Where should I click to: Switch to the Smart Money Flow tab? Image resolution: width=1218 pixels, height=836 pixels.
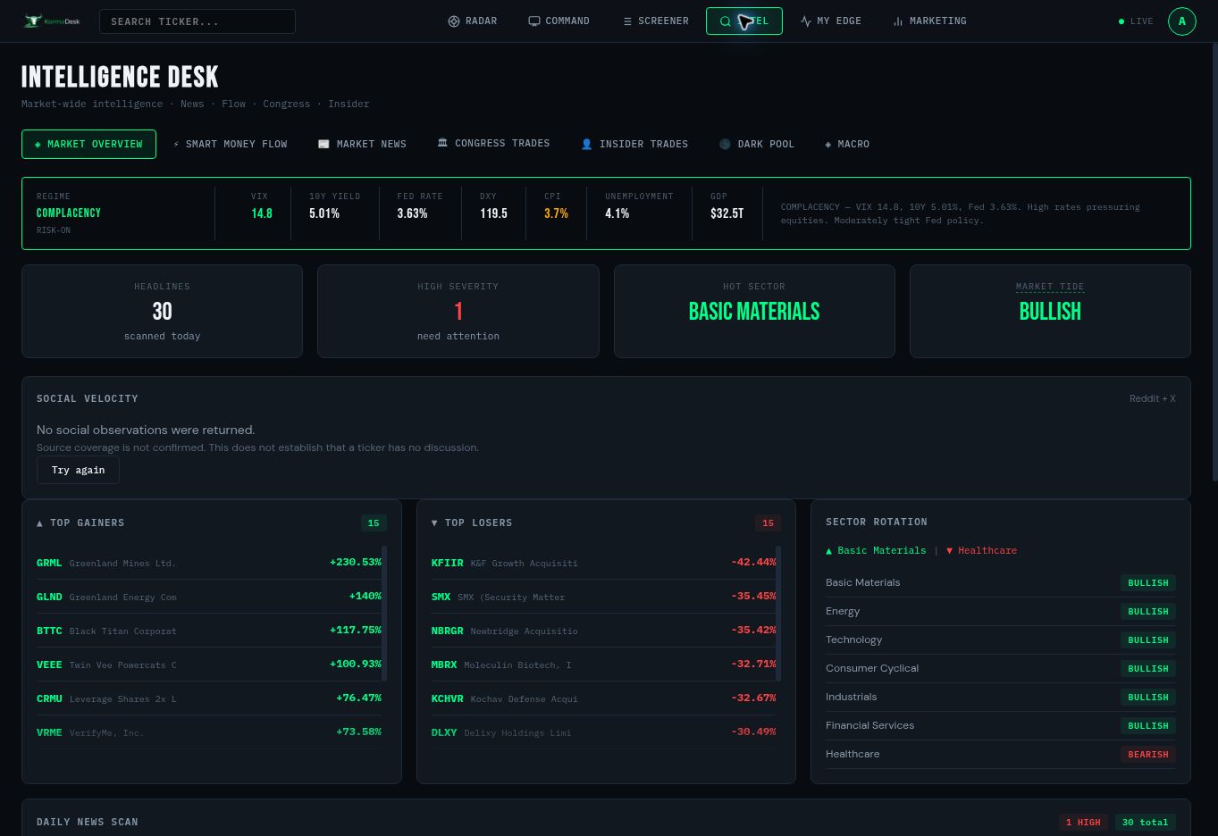pyautogui.click(x=231, y=144)
